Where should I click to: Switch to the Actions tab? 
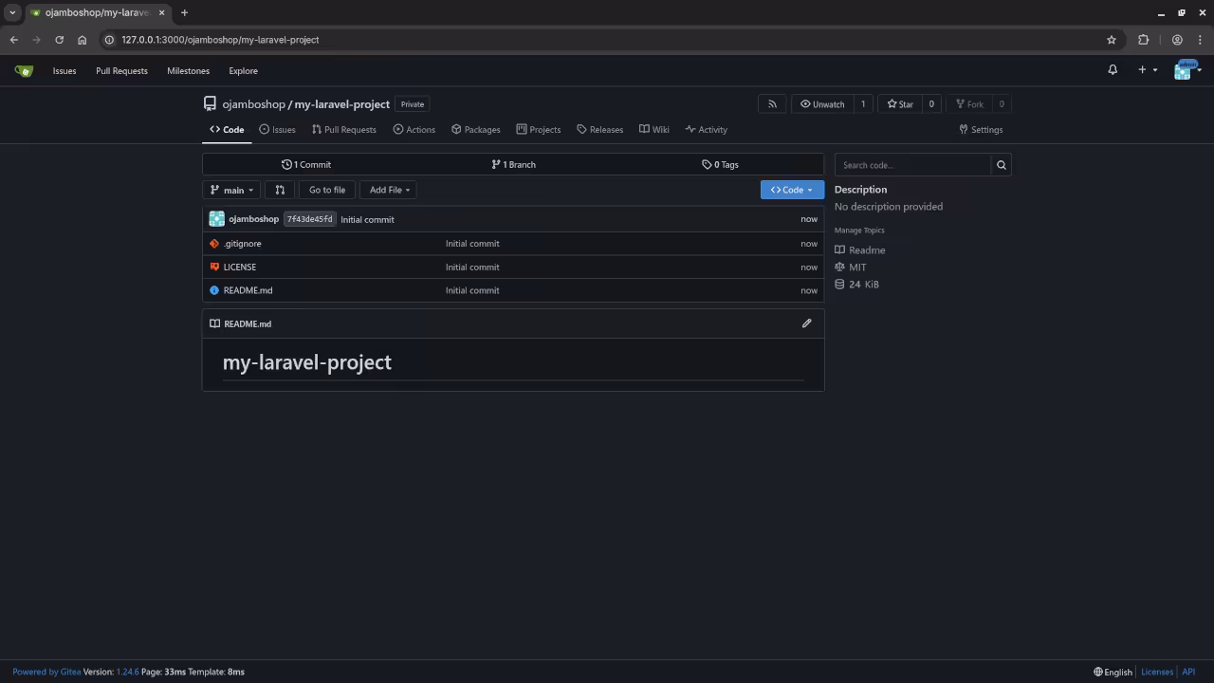(414, 130)
